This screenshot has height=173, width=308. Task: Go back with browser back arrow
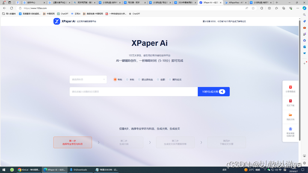click(4, 8)
